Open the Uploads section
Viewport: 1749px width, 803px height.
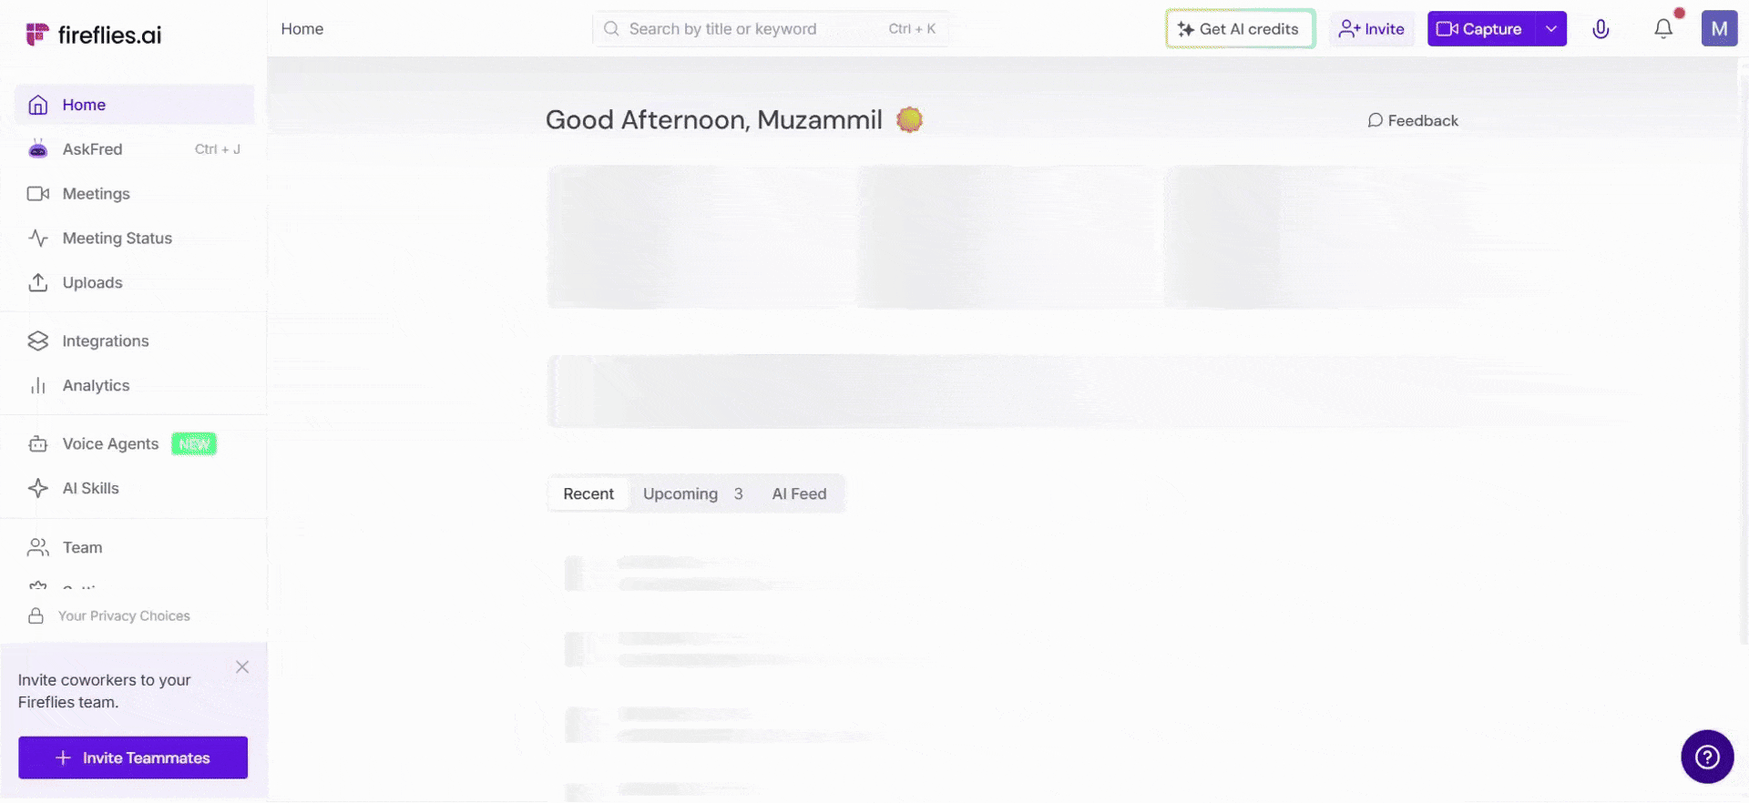[134, 283]
